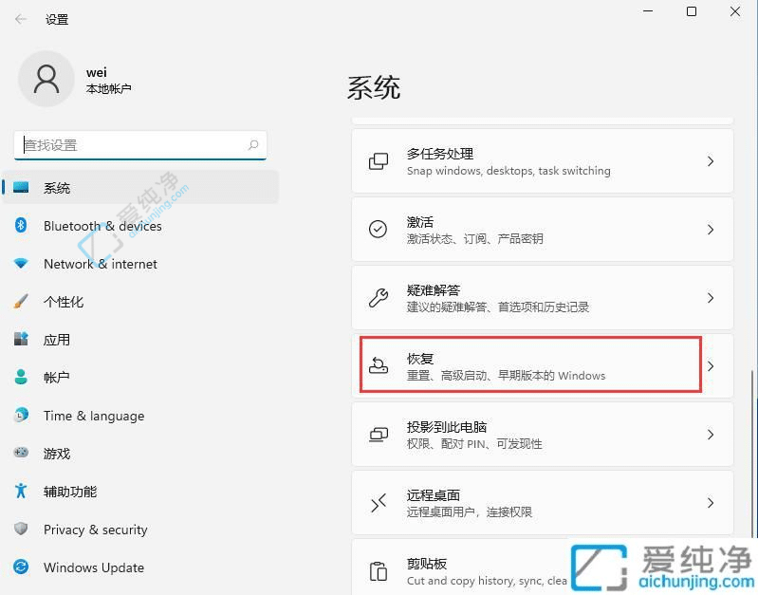Click the Bluetooth icon in sidebar

[x=21, y=225]
